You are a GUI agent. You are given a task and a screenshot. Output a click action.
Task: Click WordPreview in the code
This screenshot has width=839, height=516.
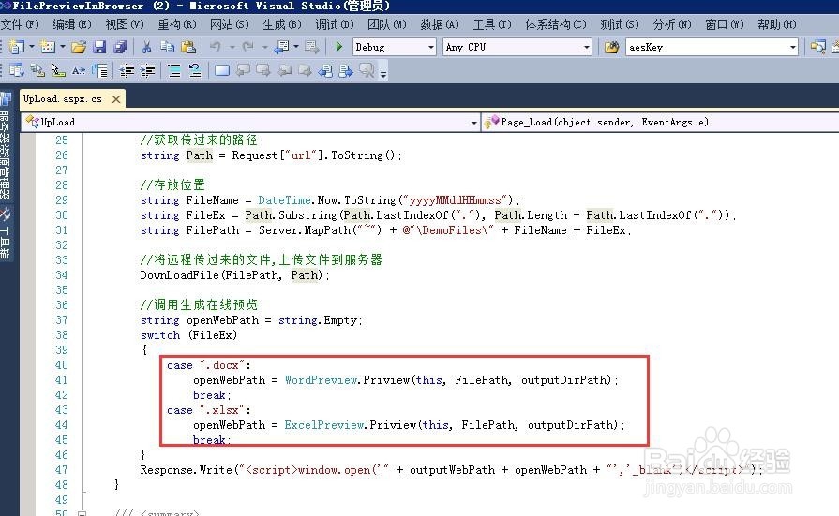click(x=321, y=379)
